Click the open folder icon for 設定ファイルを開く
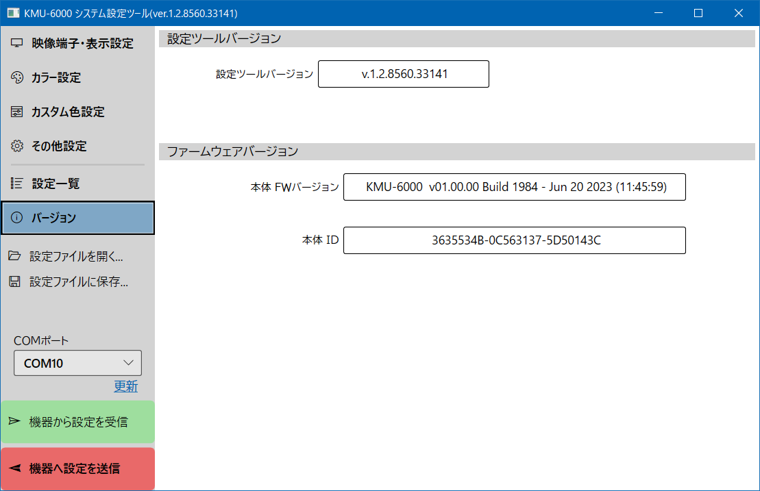 pos(14,257)
